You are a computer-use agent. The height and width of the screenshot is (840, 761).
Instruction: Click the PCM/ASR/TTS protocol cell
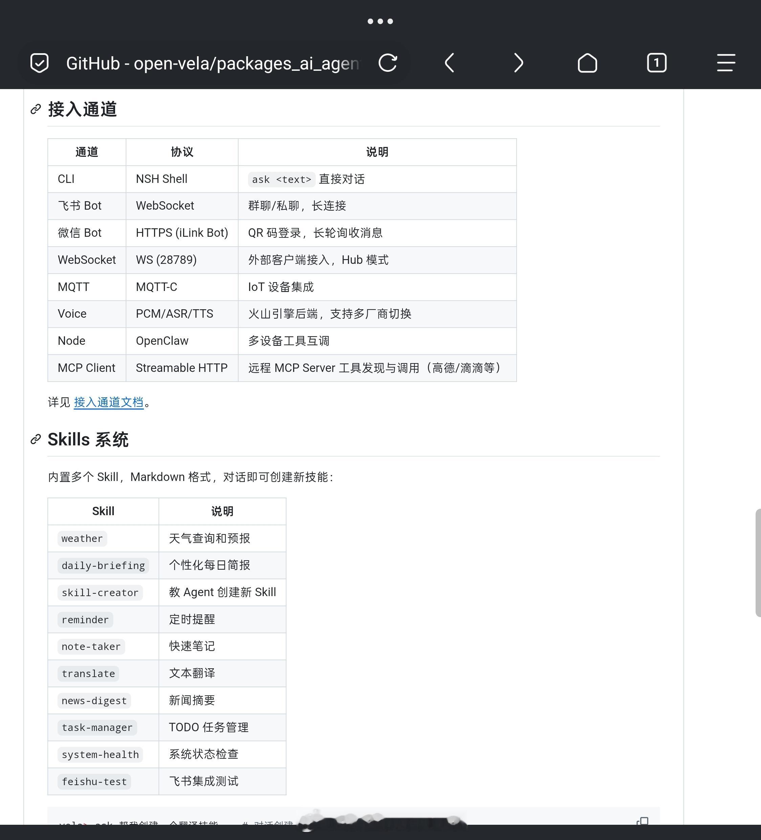click(182, 314)
